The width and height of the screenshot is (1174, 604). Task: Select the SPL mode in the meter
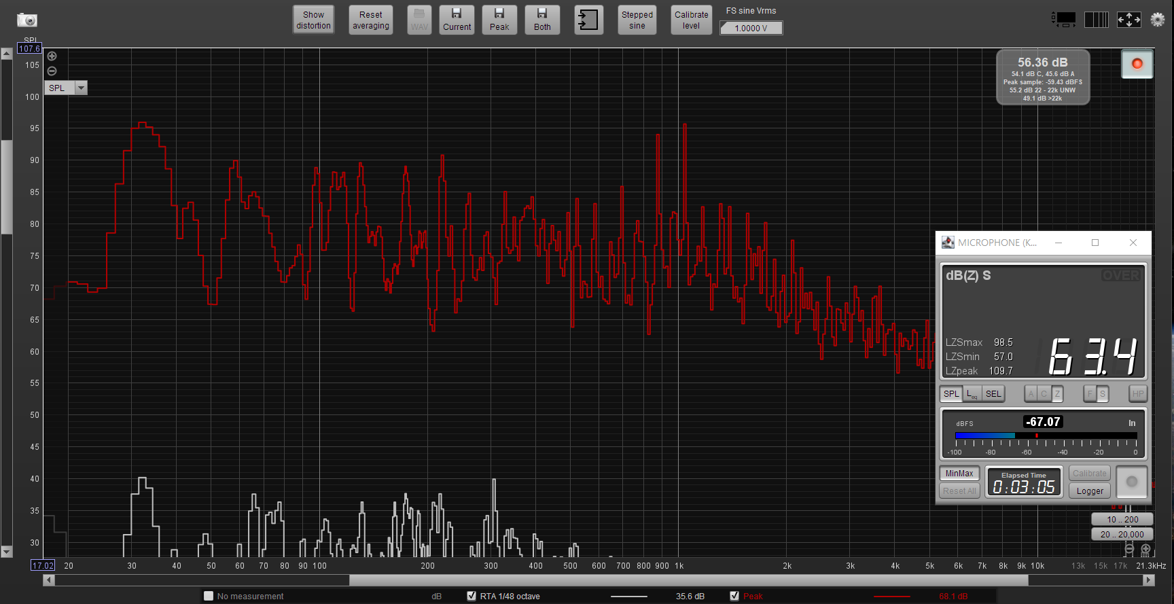951,394
